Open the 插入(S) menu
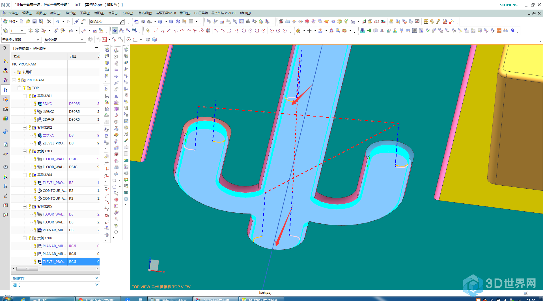The height and width of the screenshot is (301, 543). pos(55,13)
